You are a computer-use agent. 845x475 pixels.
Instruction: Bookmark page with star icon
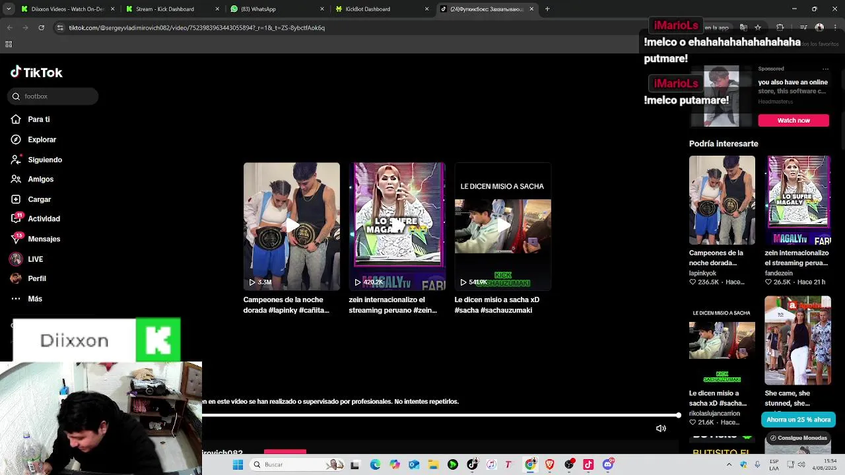[x=758, y=28]
